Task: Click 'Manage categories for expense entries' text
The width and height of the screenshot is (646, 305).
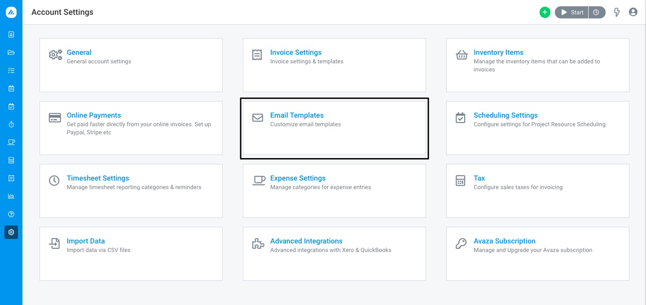Action: click(321, 187)
